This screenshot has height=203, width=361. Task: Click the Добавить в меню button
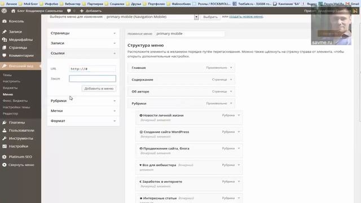click(x=99, y=89)
